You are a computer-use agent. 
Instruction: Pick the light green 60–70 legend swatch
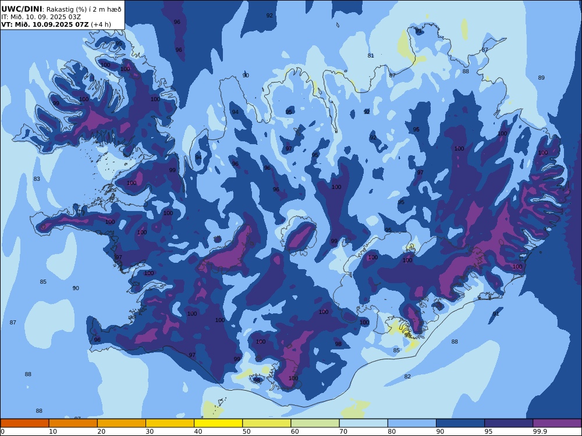pos(315,423)
